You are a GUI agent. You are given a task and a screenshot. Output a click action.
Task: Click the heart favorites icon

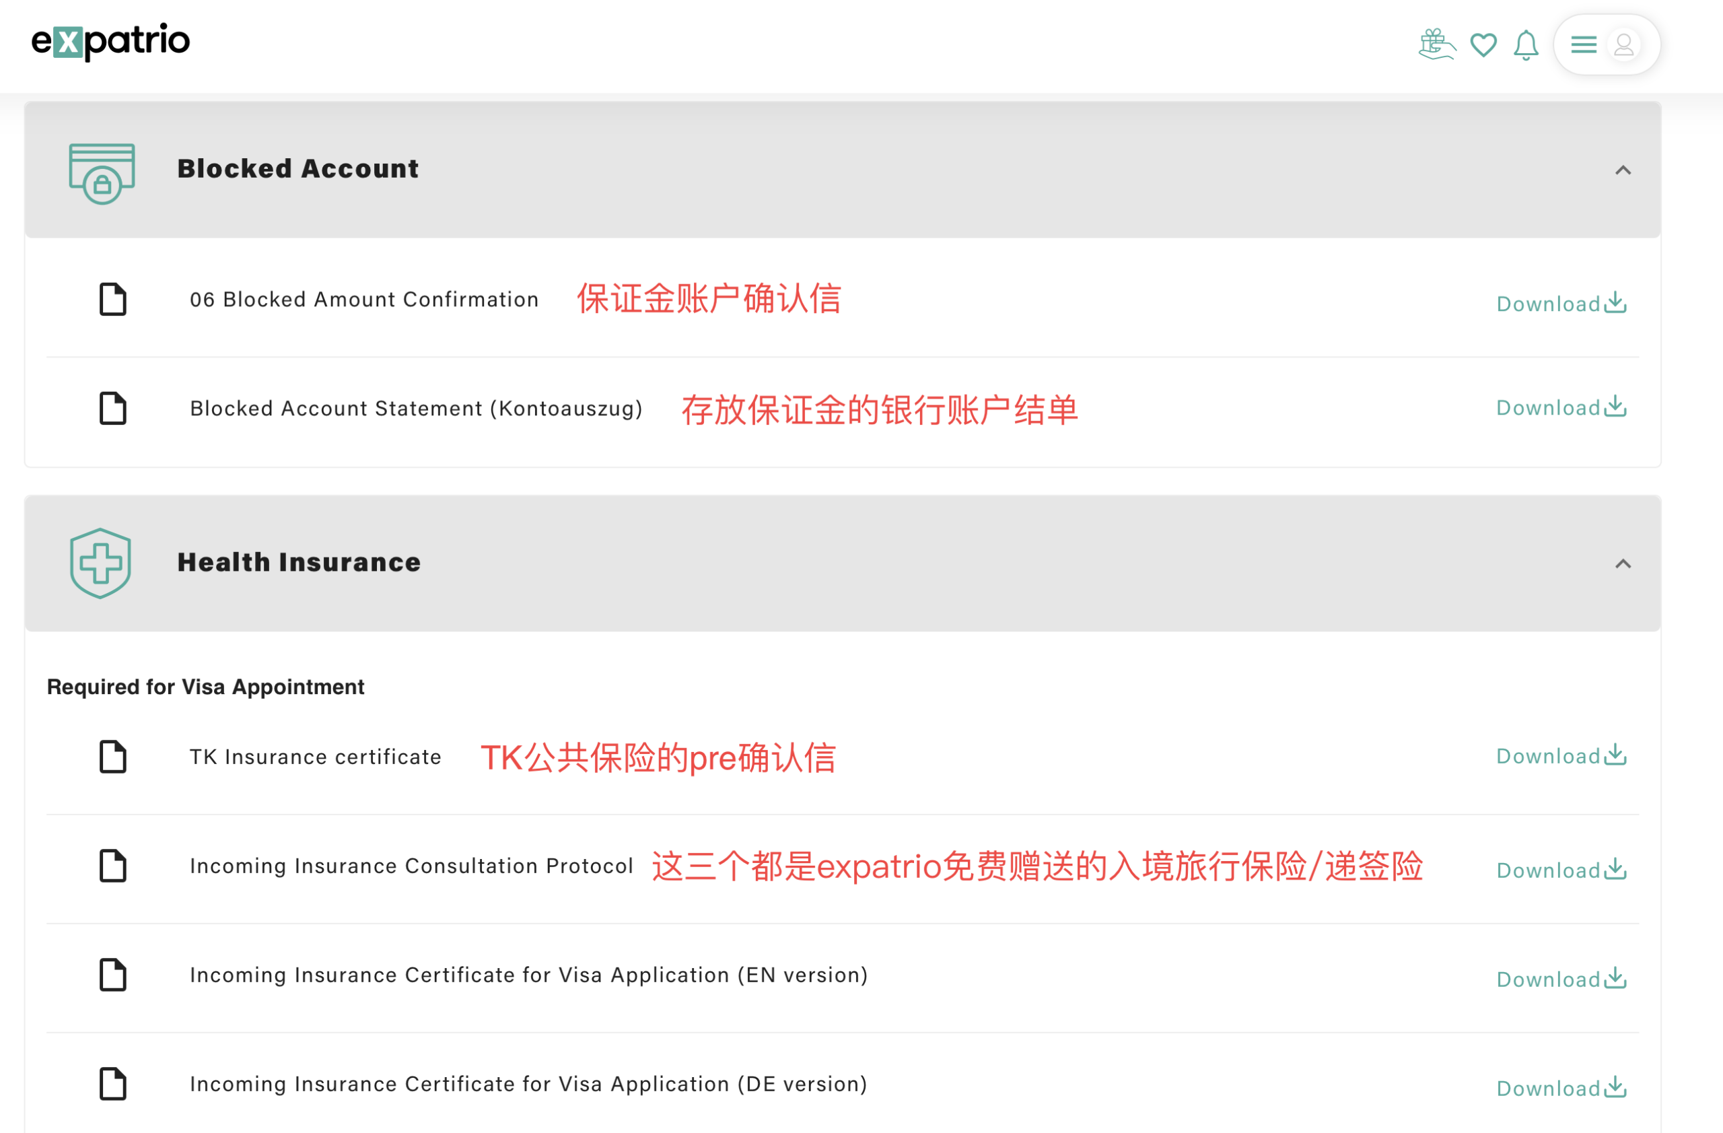pos(1483,45)
